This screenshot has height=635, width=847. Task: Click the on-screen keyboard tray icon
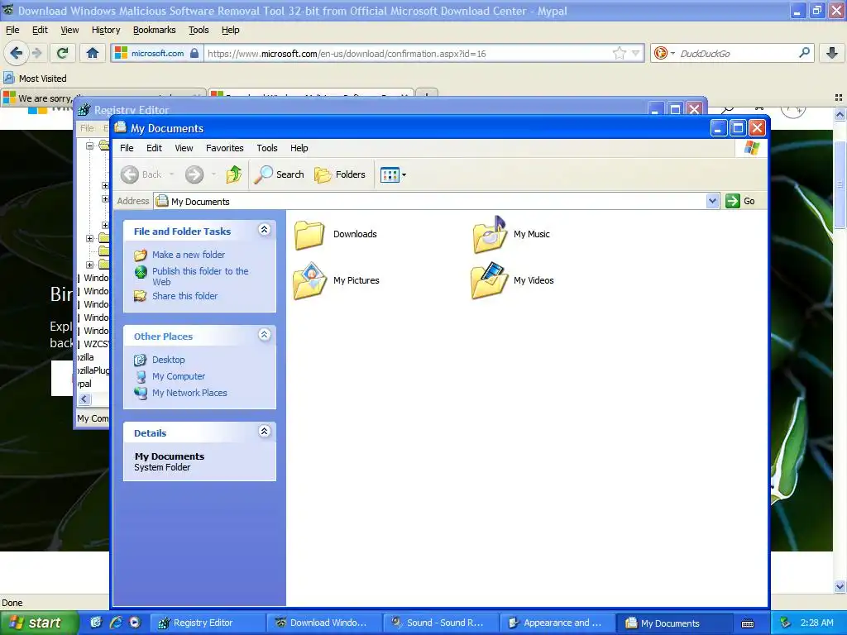click(x=748, y=623)
